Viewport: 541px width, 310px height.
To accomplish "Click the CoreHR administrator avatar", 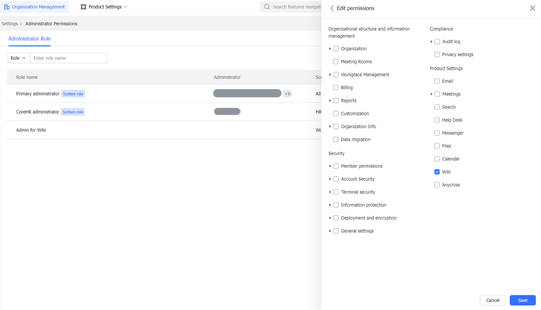I will (227, 111).
